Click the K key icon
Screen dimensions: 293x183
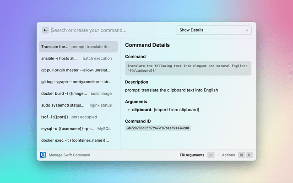pos(249,155)
